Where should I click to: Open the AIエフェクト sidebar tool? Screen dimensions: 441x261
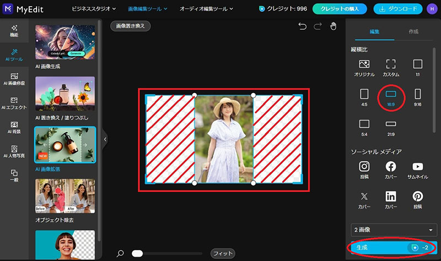pos(14,103)
